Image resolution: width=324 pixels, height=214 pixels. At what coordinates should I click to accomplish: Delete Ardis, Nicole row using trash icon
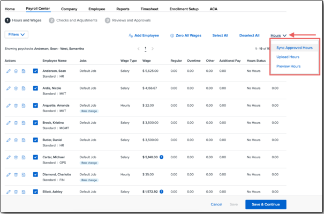(16, 88)
